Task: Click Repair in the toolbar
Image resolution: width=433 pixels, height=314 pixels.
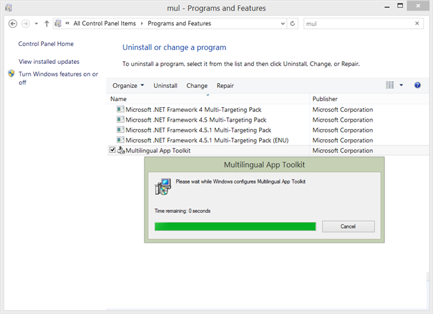Action: click(225, 86)
